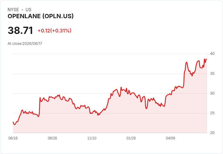Click the 08/28 x-axis date label
The width and height of the screenshot is (223, 154).
pyautogui.click(x=52, y=138)
